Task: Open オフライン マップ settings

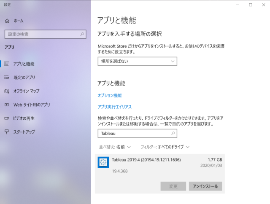Action: (x=26, y=91)
